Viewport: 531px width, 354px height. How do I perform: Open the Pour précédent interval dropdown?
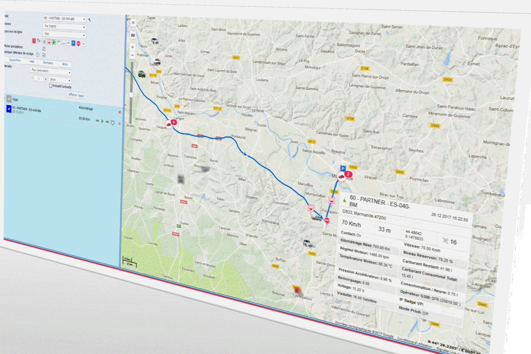point(51,71)
